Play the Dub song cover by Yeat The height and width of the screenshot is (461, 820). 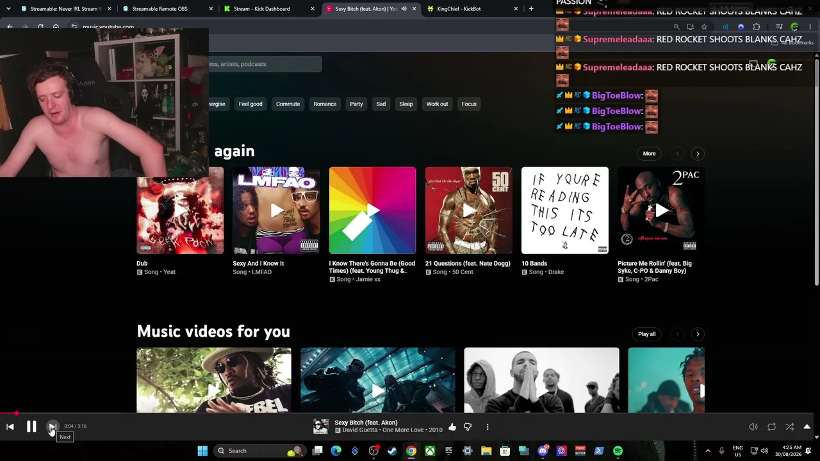[x=180, y=211]
